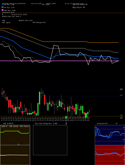Click the 'Intra Day Trading Price & MR' title

(46, 123)
